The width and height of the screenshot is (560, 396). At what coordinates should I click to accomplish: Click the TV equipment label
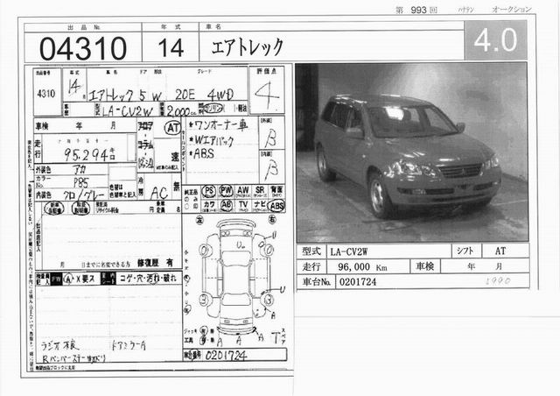click(242, 204)
